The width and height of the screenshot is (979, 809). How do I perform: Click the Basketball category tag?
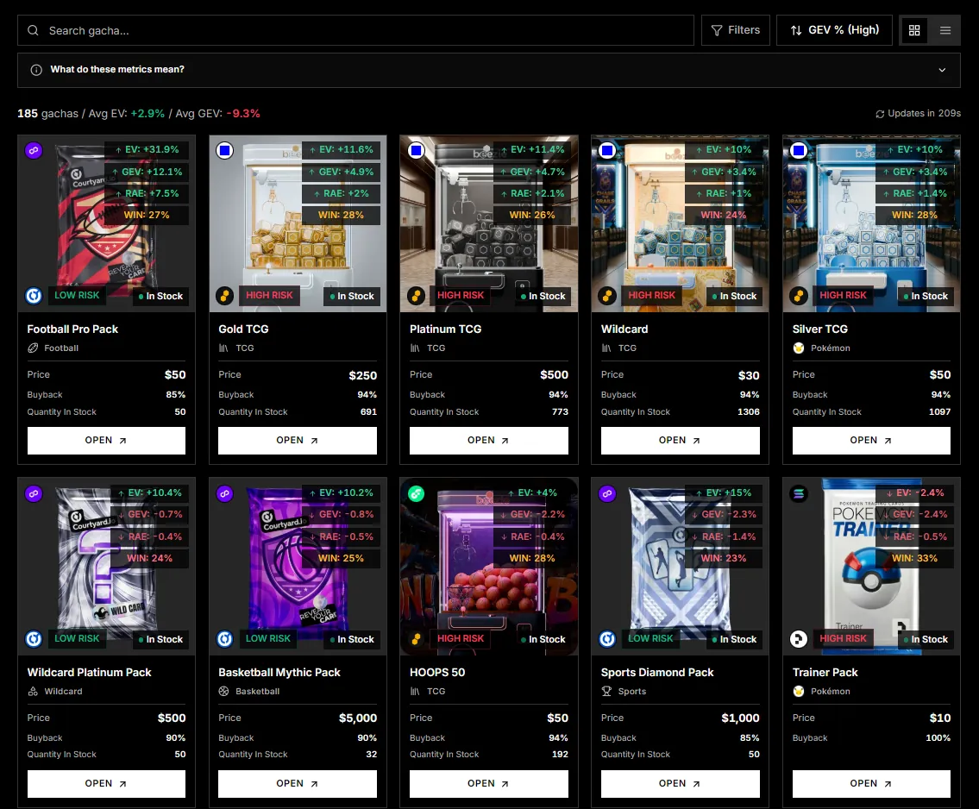[x=248, y=692]
